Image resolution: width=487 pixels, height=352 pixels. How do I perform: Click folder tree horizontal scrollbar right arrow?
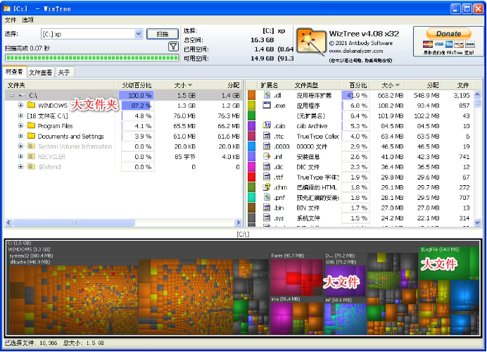[x=238, y=222]
